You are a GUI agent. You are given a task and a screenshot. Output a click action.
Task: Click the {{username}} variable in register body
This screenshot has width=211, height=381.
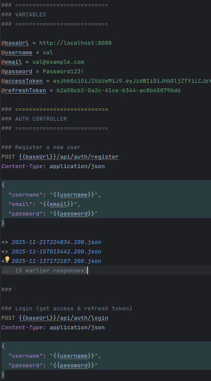tap(74, 195)
